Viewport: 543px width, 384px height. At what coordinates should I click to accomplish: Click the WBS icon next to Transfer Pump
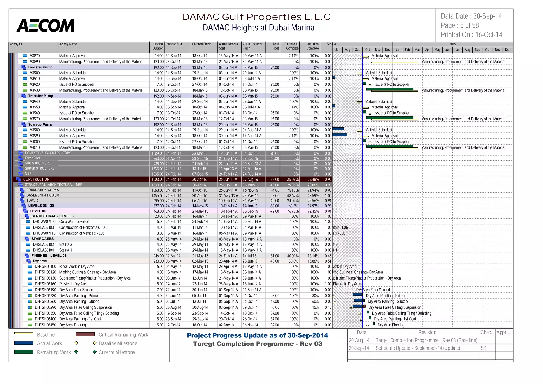tap(24, 96)
